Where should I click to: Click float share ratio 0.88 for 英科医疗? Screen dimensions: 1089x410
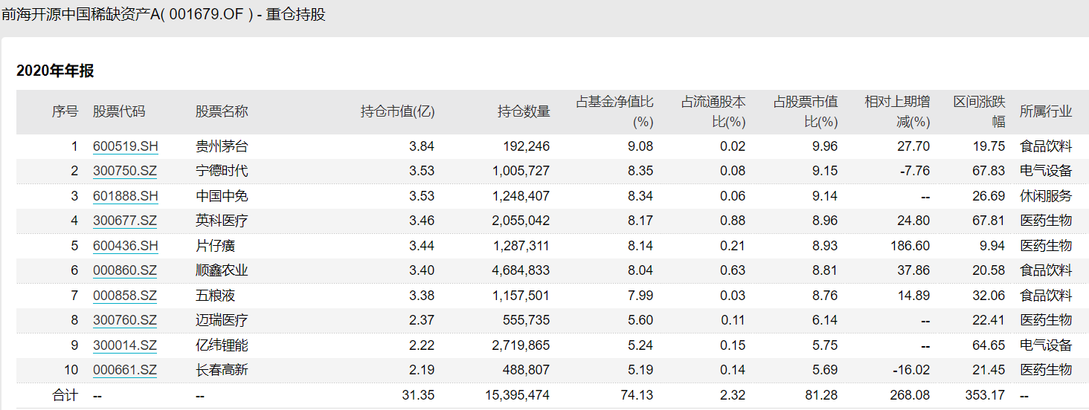733,221
